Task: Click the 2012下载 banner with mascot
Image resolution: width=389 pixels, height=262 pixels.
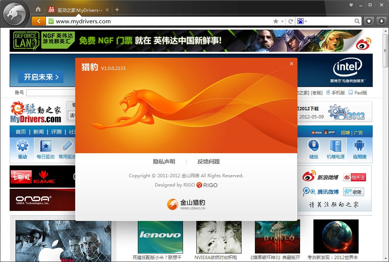Action: [x=335, y=112]
